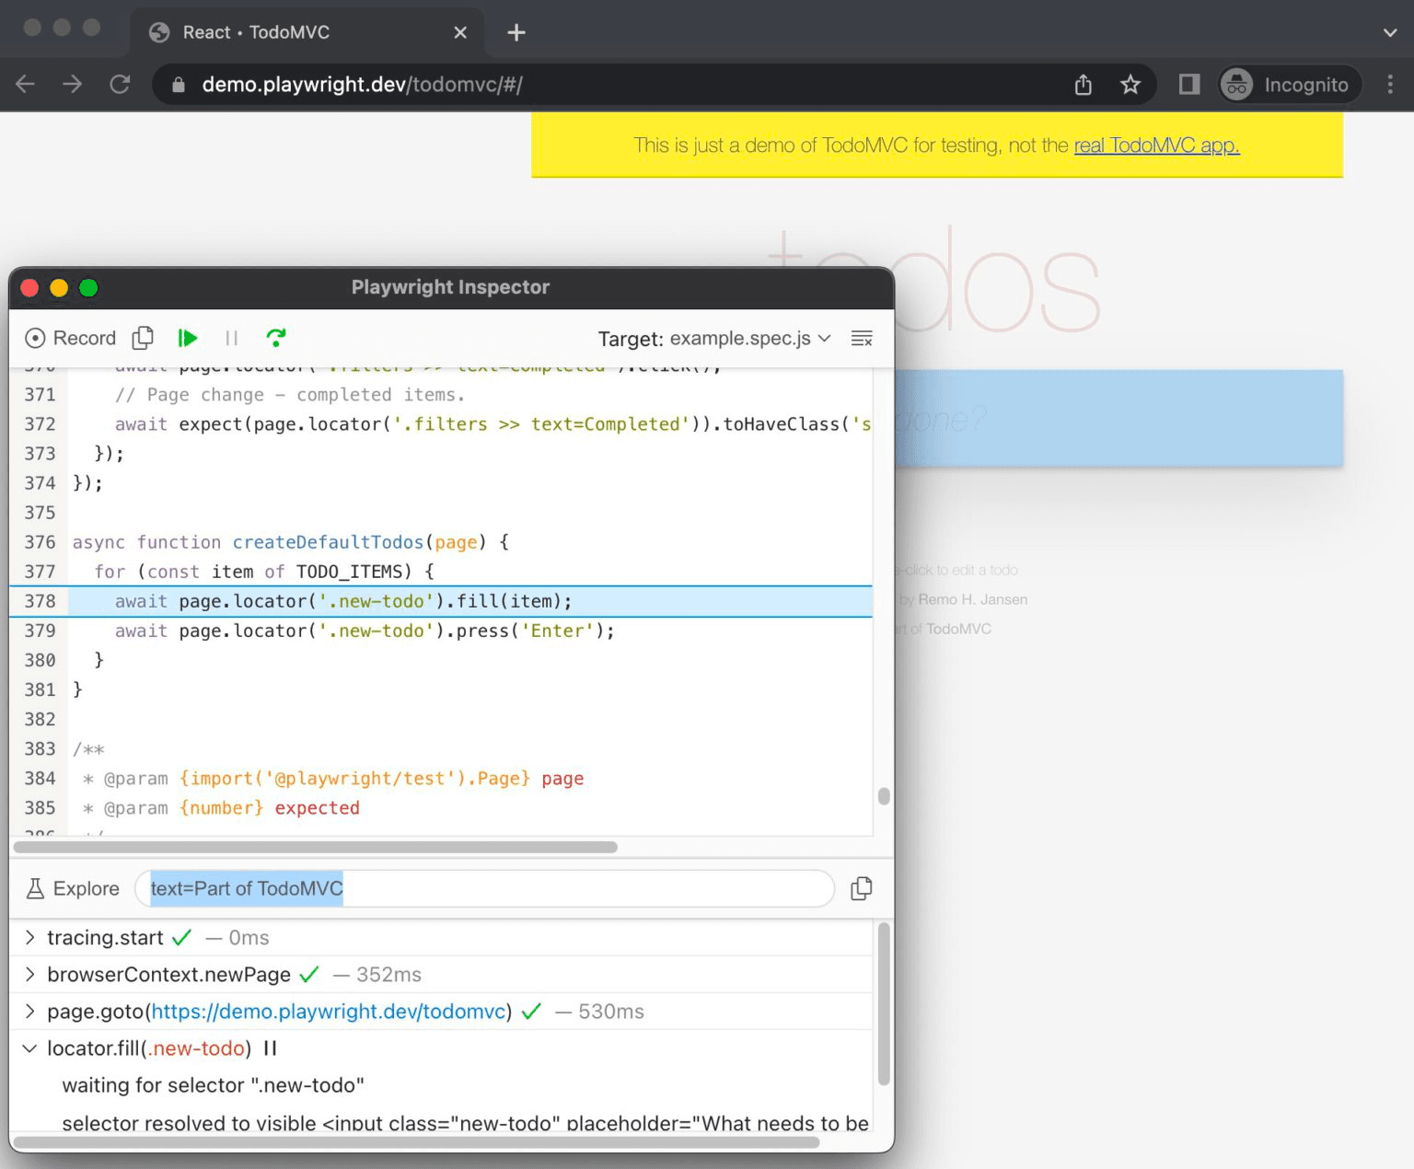
Task: Click line 372 expect toHaveClass code
Action: click(493, 424)
